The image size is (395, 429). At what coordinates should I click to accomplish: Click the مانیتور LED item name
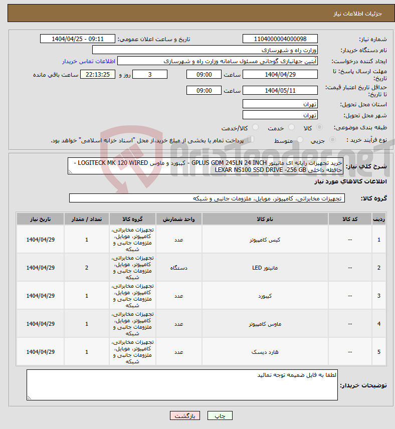265,268
